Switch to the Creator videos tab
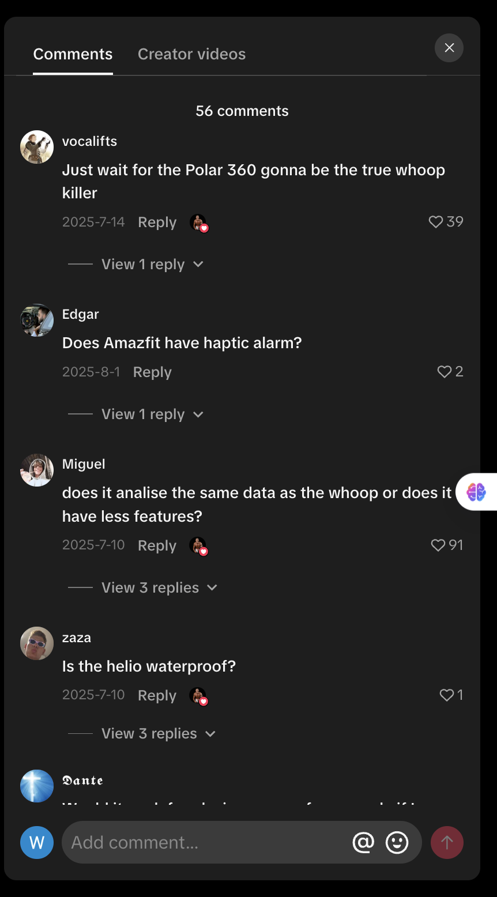 point(192,54)
